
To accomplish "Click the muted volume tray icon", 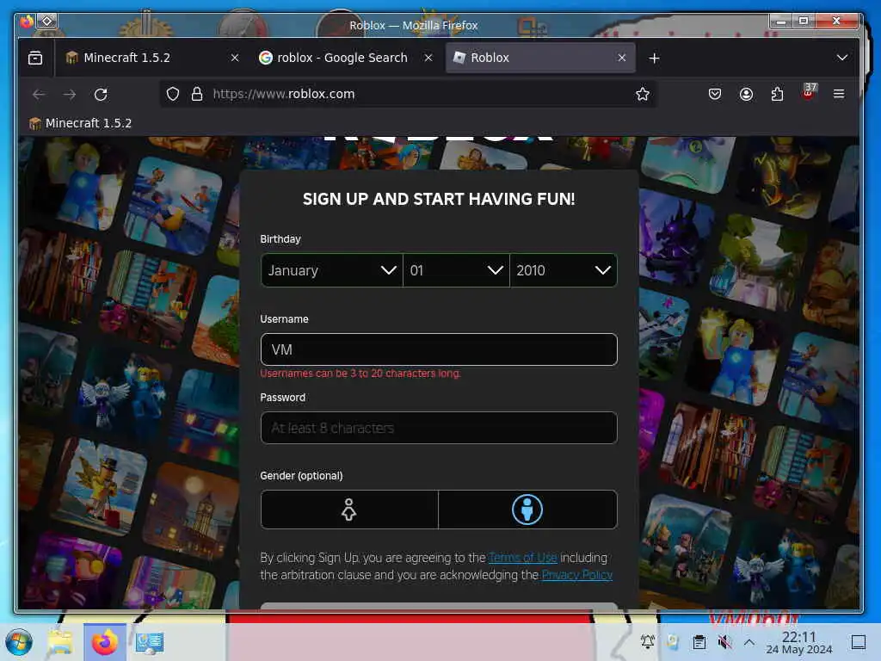I will (x=724, y=642).
